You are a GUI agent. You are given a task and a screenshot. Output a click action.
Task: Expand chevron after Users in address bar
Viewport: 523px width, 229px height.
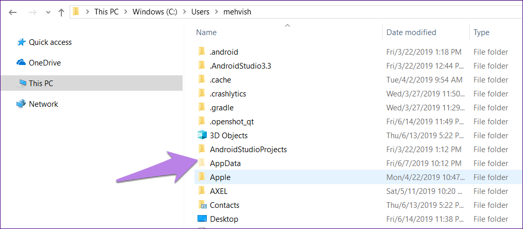pyautogui.click(x=217, y=12)
